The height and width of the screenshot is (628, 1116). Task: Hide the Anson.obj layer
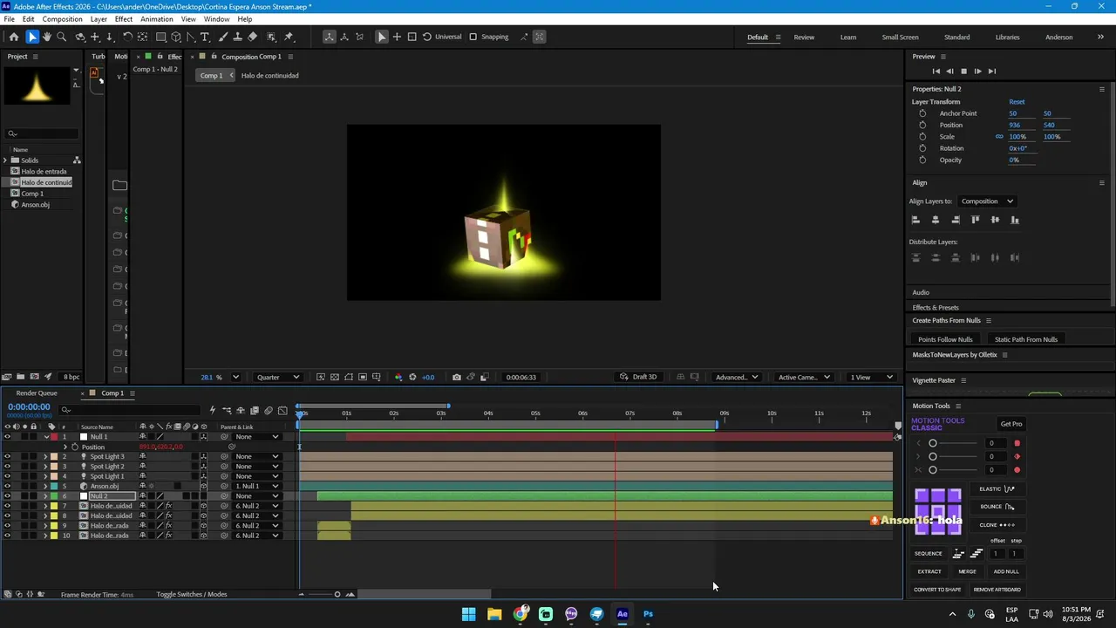7,486
